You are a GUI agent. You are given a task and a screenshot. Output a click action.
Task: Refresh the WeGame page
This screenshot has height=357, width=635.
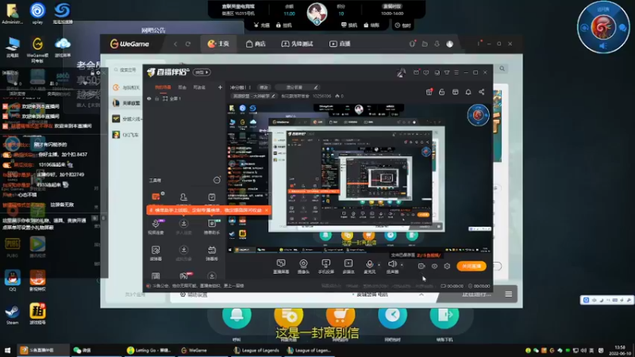pos(188,44)
